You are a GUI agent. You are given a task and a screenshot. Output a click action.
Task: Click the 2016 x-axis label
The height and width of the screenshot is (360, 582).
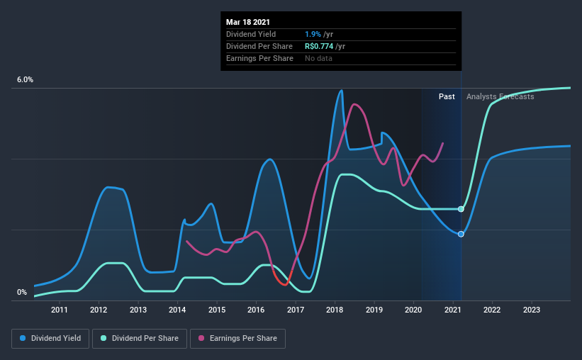coord(256,310)
